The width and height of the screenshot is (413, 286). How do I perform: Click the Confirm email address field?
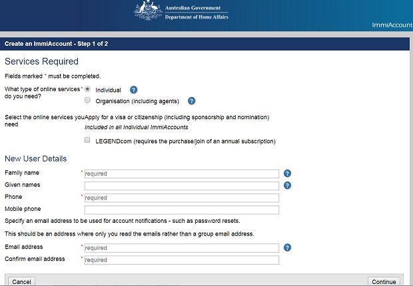click(x=181, y=260)
